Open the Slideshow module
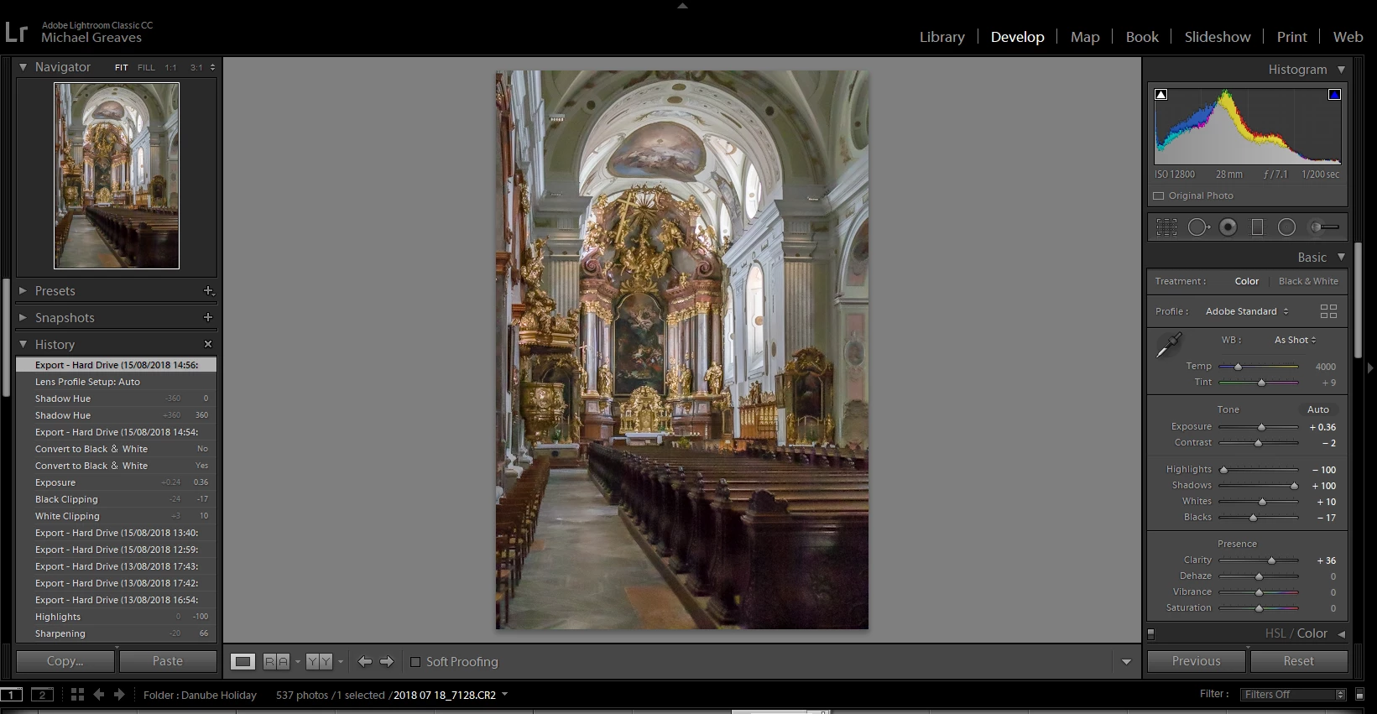The width and height of the screenshot is (1377, 714). point(1218,37)
